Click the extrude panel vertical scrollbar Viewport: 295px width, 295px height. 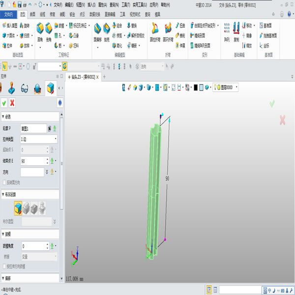[x=61, y=163]
